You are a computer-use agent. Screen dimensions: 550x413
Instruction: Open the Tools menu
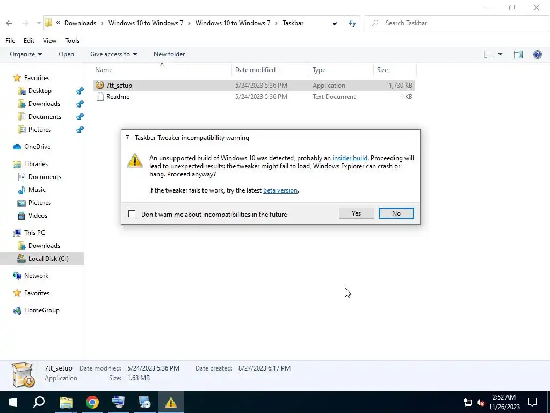tap(73, 41)
